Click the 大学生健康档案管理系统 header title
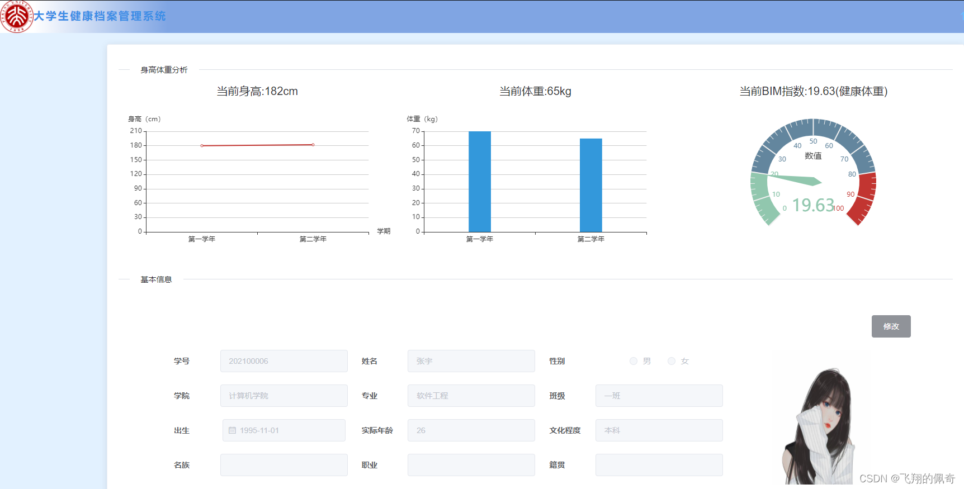Screen dimensions: 964x489 click(x=100, y=16)
